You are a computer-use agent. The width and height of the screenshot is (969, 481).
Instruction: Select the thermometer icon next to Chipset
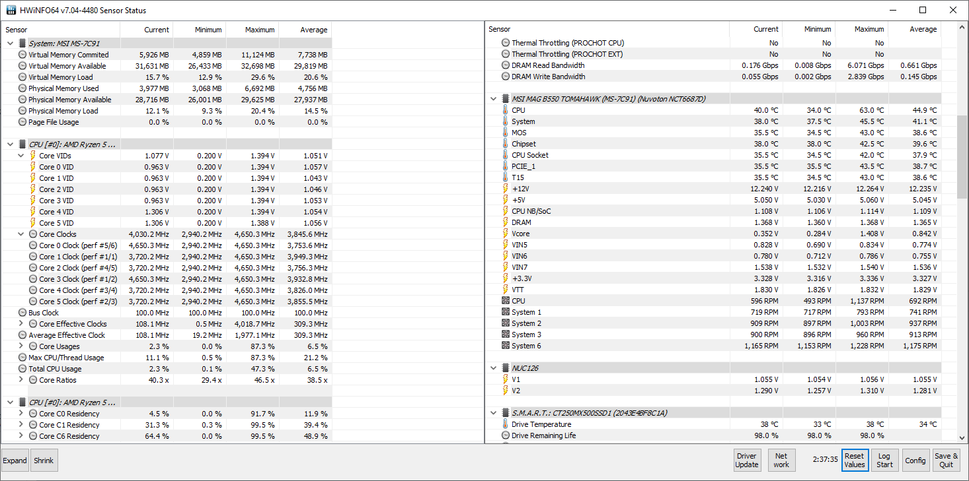pyautogui.click(x=506, y=144)
